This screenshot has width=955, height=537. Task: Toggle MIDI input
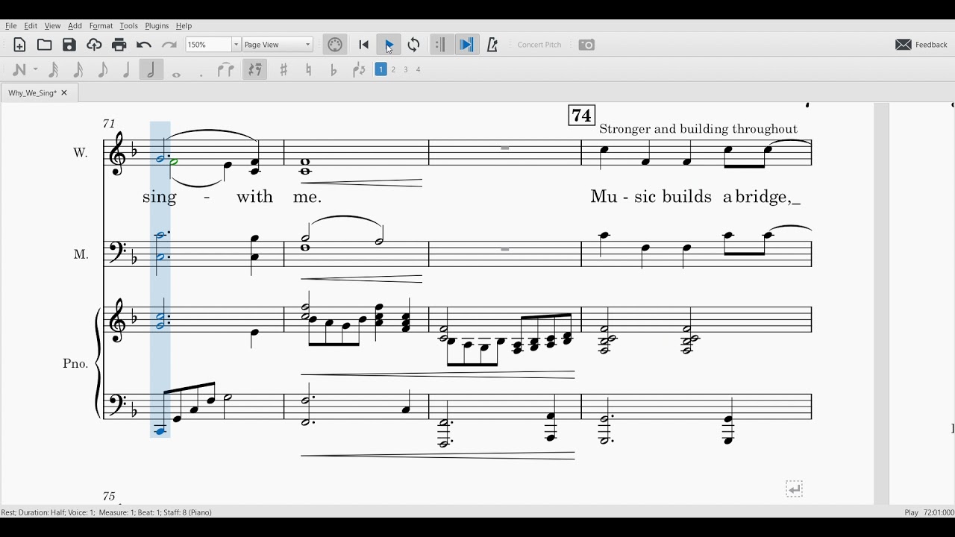pos(335,45)
